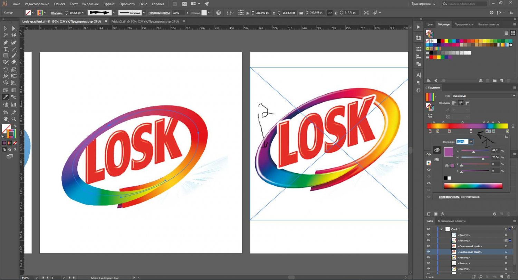Switch to Прозрачность panel tab
518x280 pixels.
click(464, 24)
